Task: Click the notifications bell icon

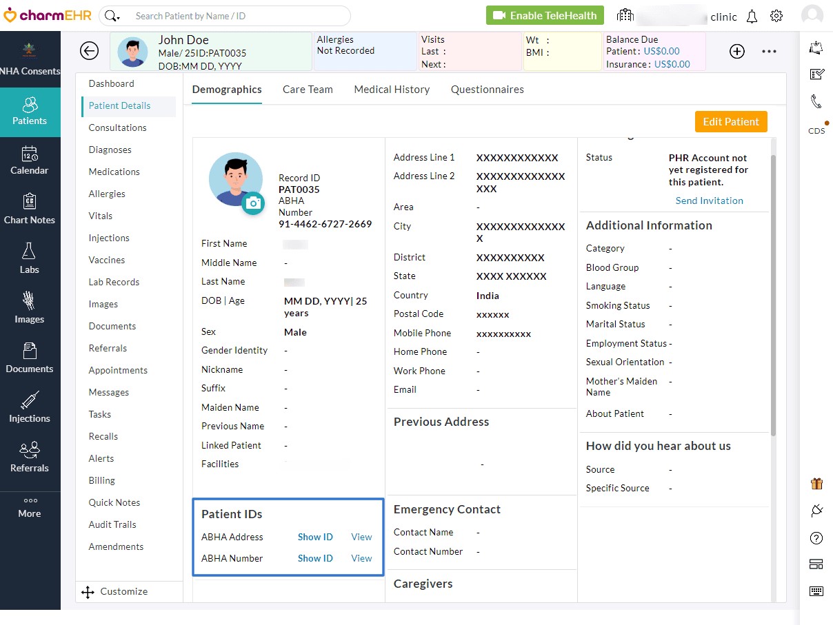Action: click(x=752, y=15)
